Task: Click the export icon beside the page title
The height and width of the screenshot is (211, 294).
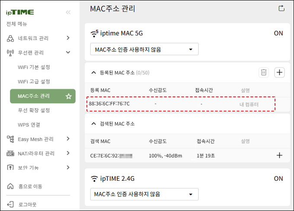Action: (x=281, y=8)
